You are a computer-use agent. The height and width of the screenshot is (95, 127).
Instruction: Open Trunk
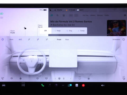pos(40,26)
